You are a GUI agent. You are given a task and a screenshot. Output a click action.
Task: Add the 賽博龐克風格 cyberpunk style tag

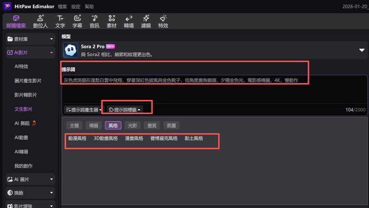pos(164,138)
